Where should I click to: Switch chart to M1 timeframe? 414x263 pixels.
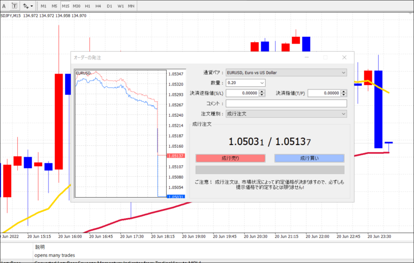(x=44, y=6)
